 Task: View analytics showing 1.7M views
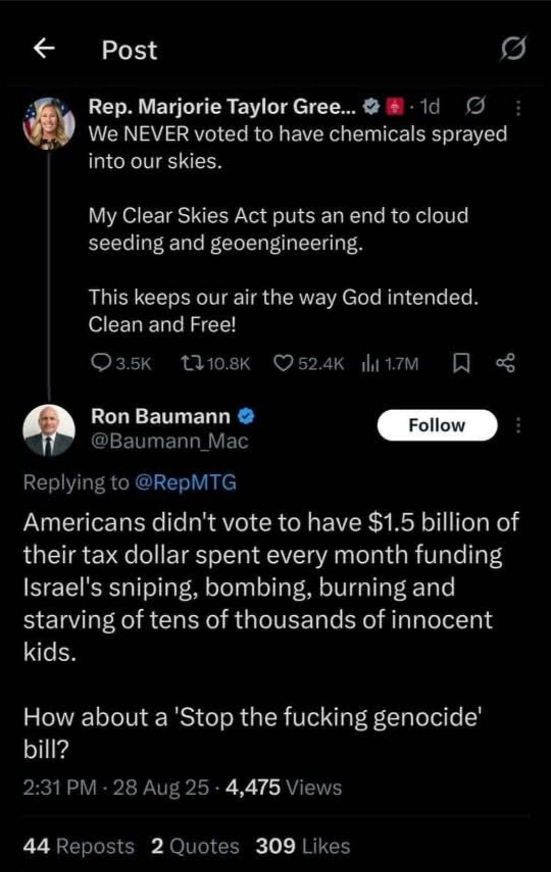point(390,363)
